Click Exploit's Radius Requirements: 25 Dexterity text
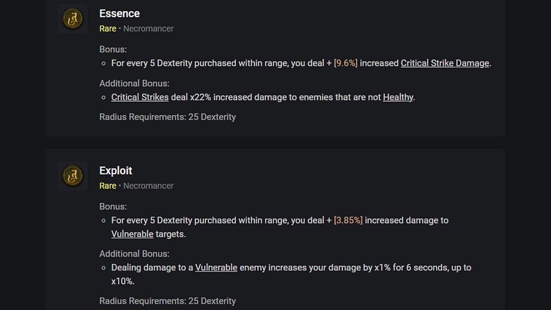This screenshot has height=310, width=551. (168, 301)
